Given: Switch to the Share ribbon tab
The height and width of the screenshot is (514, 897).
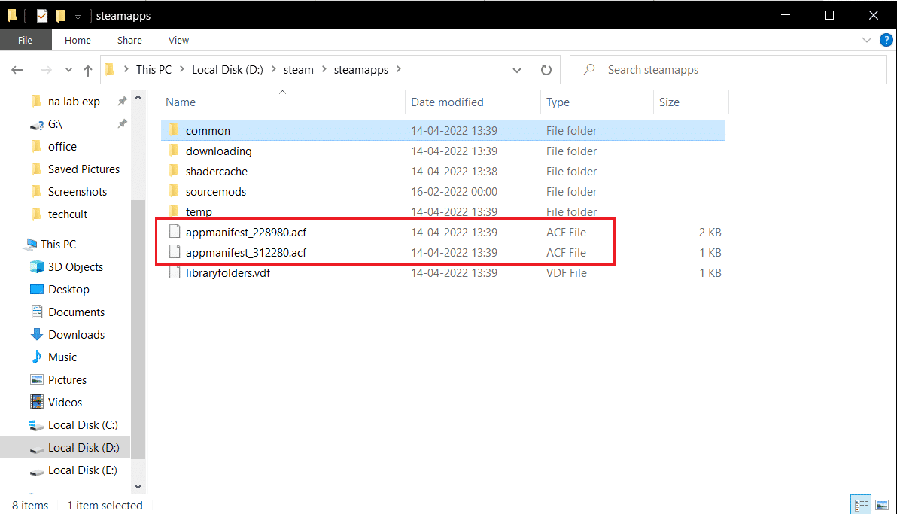Looking at the screenshot, I should pos(129,40).
